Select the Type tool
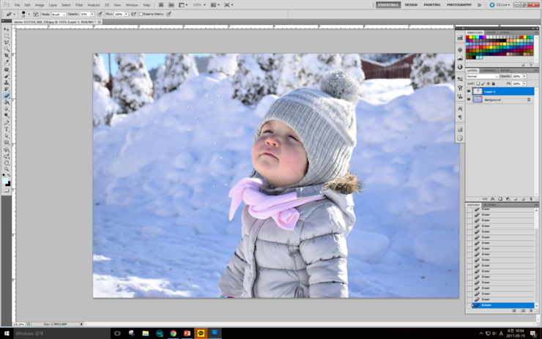This screenshot has height=339, width=542. [7, 129]
